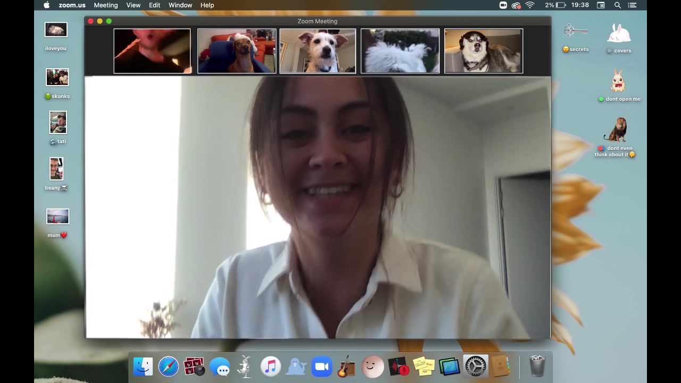Open Zoom from the dock
Screen dimensions: 681x383
(x=321, y=367)
